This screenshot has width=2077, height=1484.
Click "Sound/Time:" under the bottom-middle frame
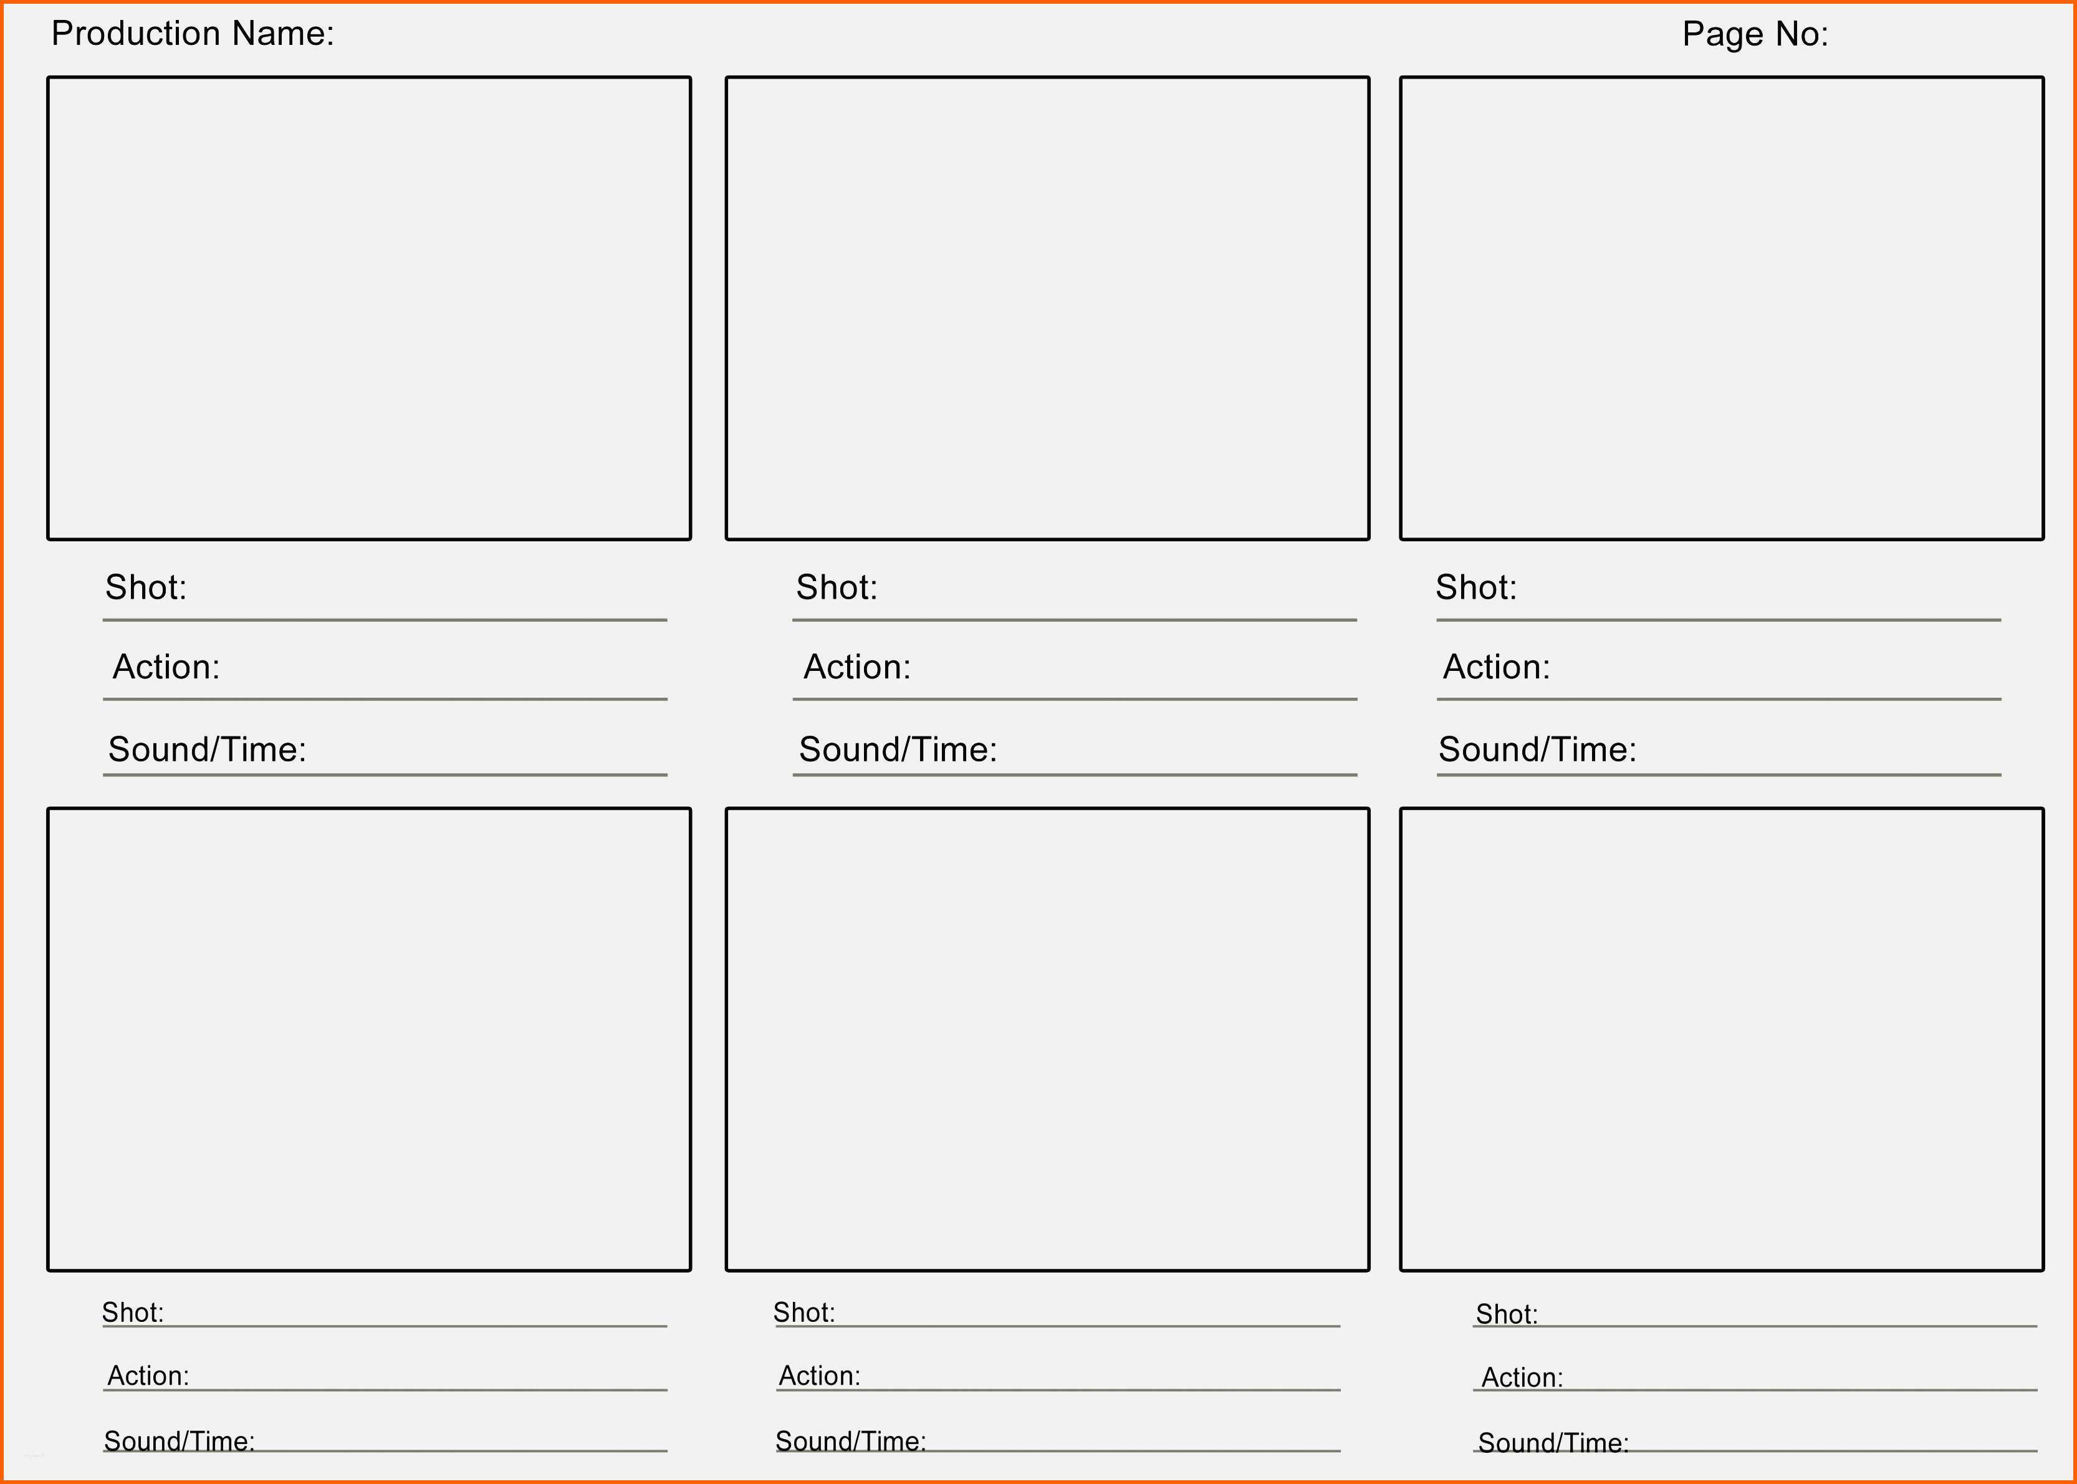[x=850, y=1442]
